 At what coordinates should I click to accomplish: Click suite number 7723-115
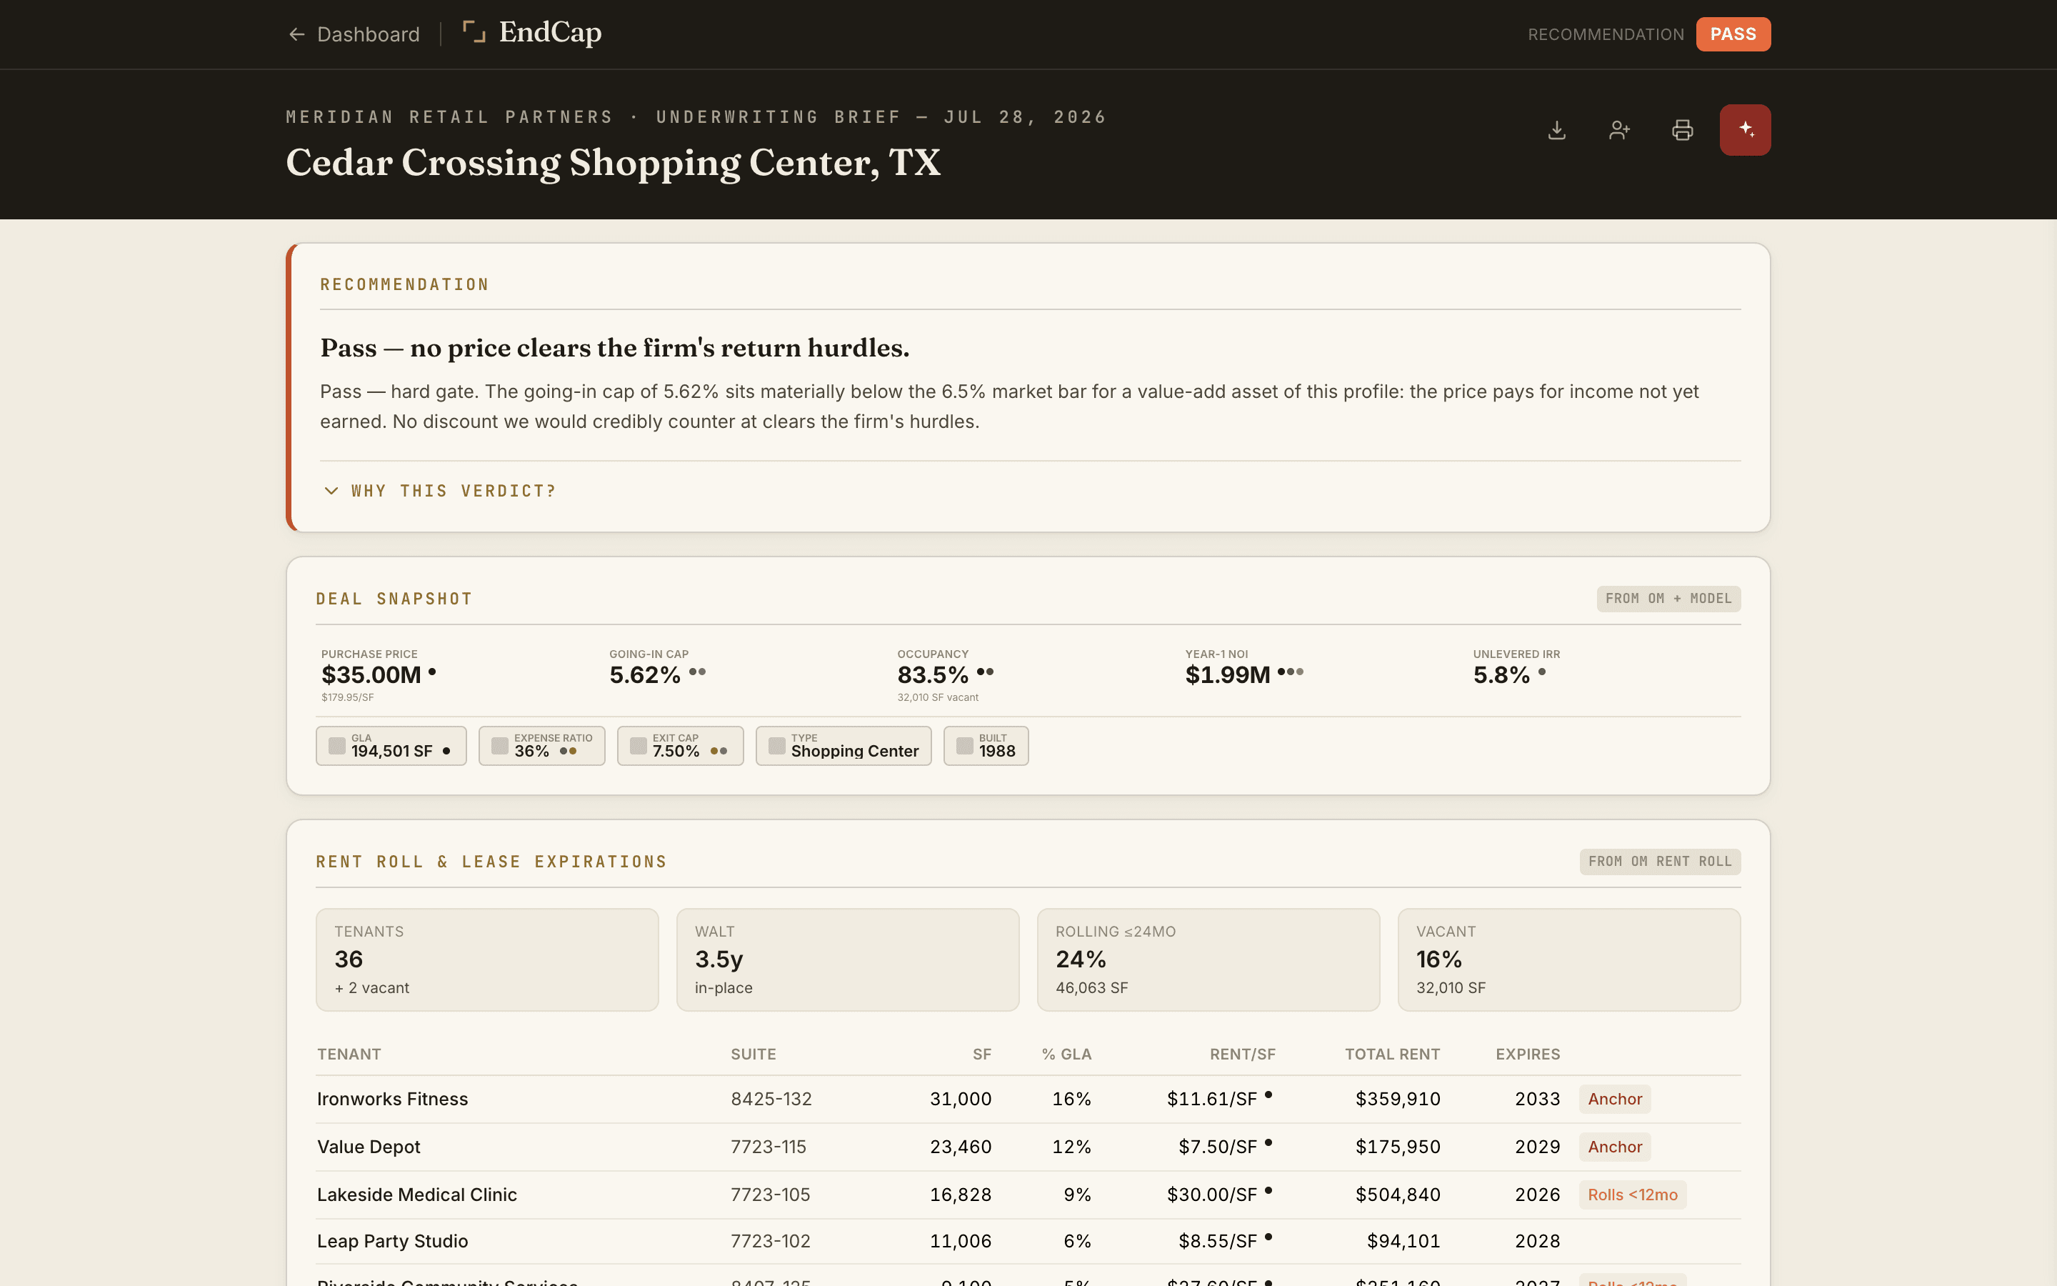769,1147
